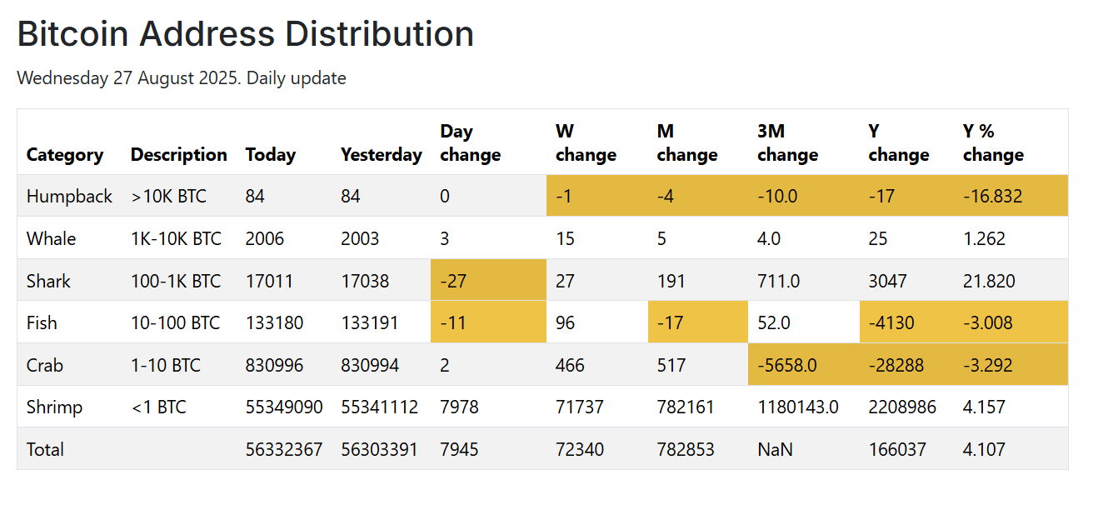Click the Humpback Y % change cell -16.832
The width and height of the screenshot is (1098, 515).
pos(992,197)
